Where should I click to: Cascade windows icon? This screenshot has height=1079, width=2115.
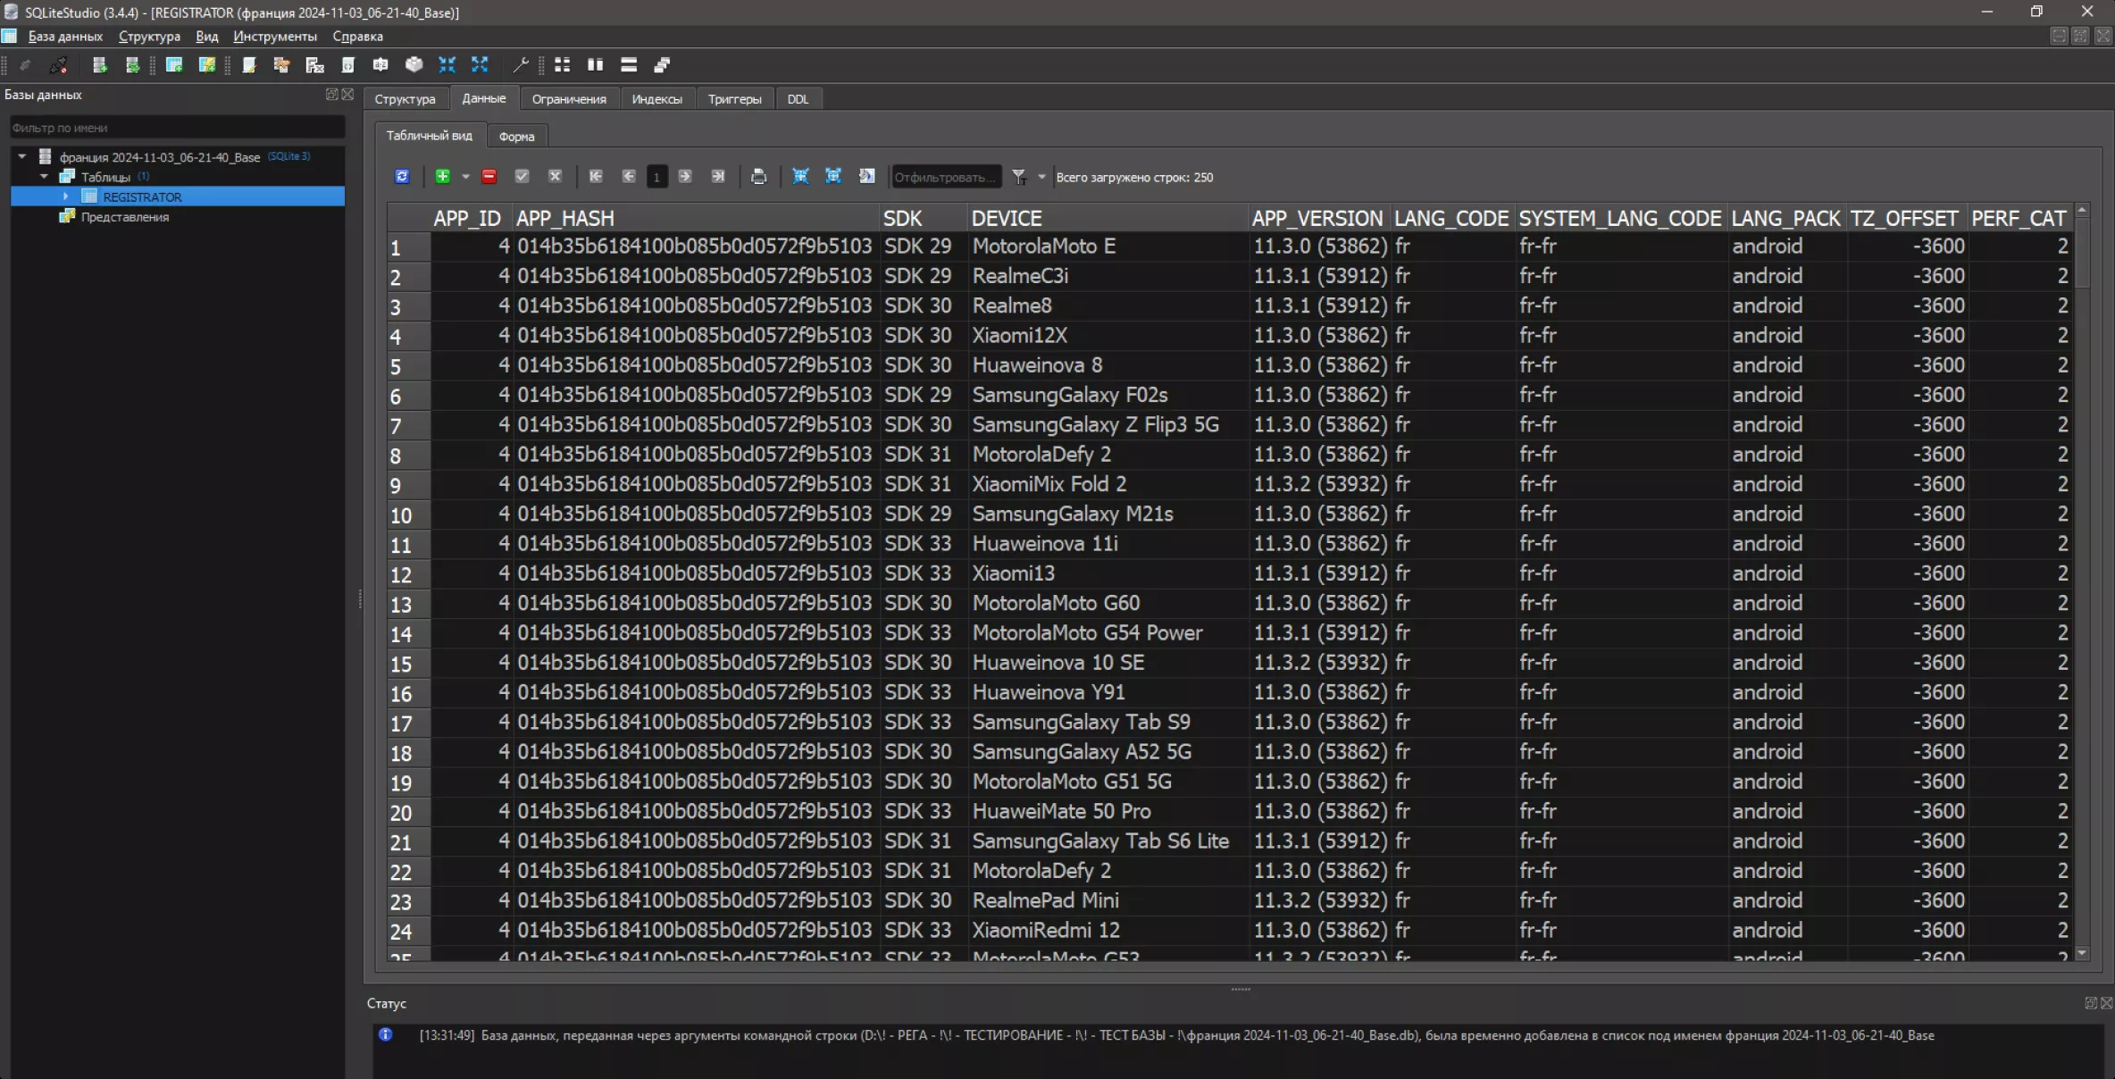tap(662, 64)
